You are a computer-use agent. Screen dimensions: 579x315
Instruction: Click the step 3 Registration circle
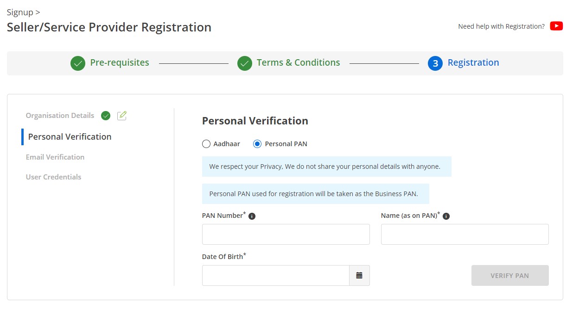[435, 63]
